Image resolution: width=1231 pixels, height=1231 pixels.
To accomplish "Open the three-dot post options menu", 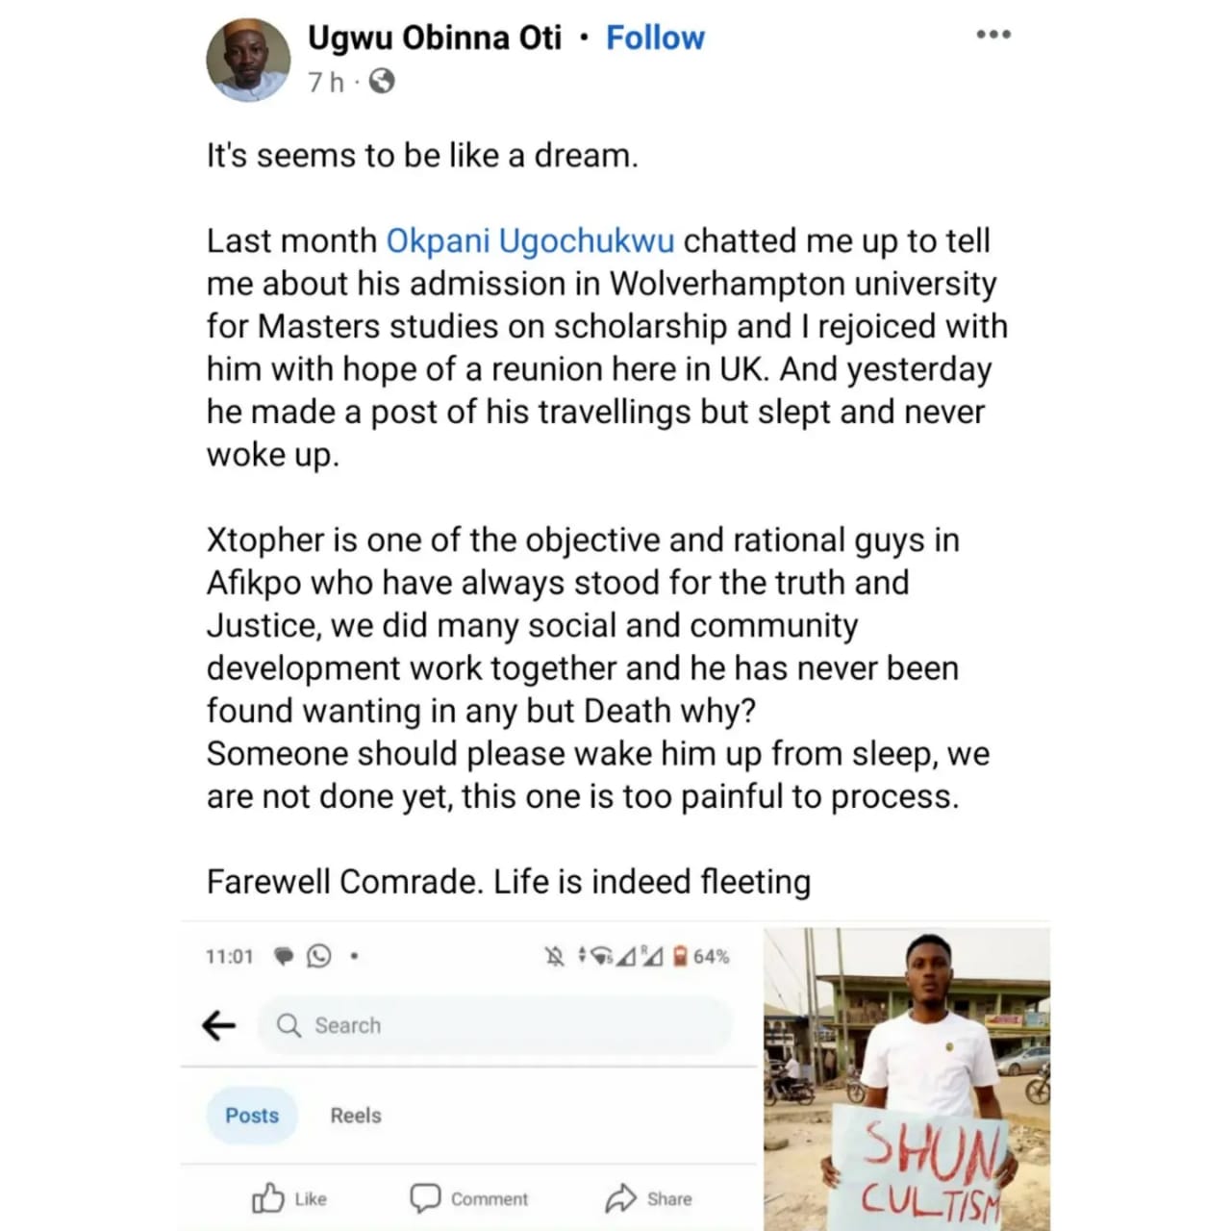I will 992,35.
